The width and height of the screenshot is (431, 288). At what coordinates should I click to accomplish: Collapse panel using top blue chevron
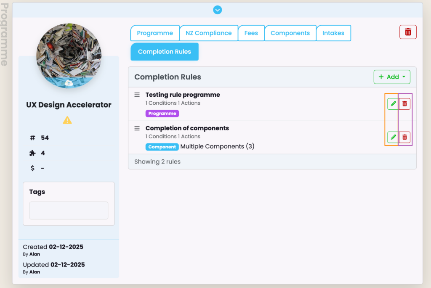pyautogui.click(x=217, y=10)
